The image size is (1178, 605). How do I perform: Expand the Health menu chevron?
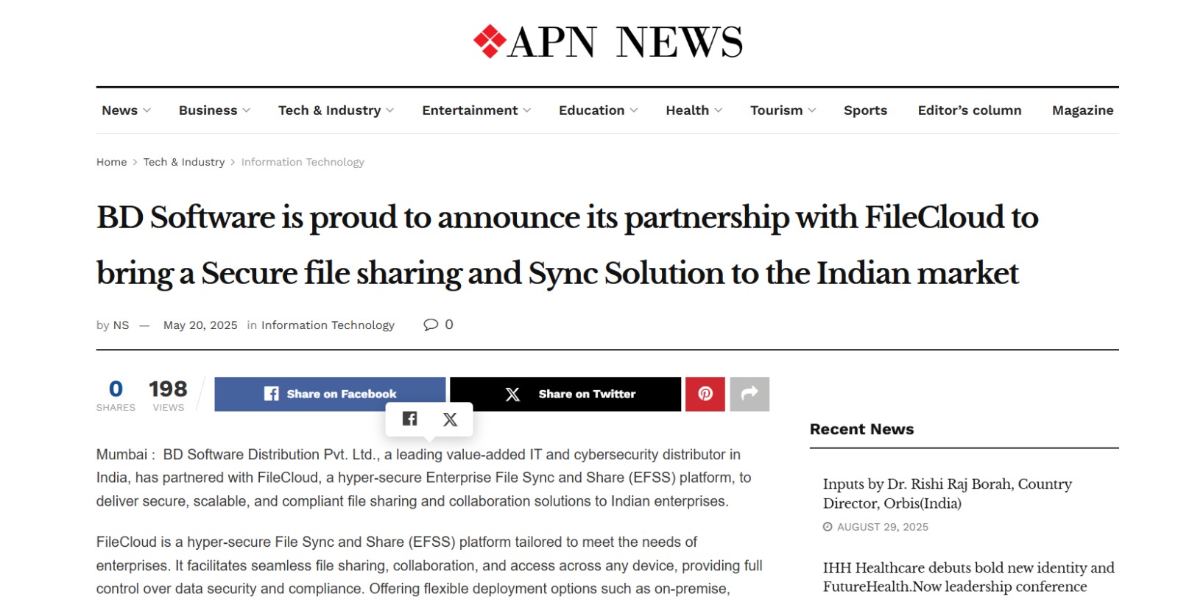(x=718, y=110)
